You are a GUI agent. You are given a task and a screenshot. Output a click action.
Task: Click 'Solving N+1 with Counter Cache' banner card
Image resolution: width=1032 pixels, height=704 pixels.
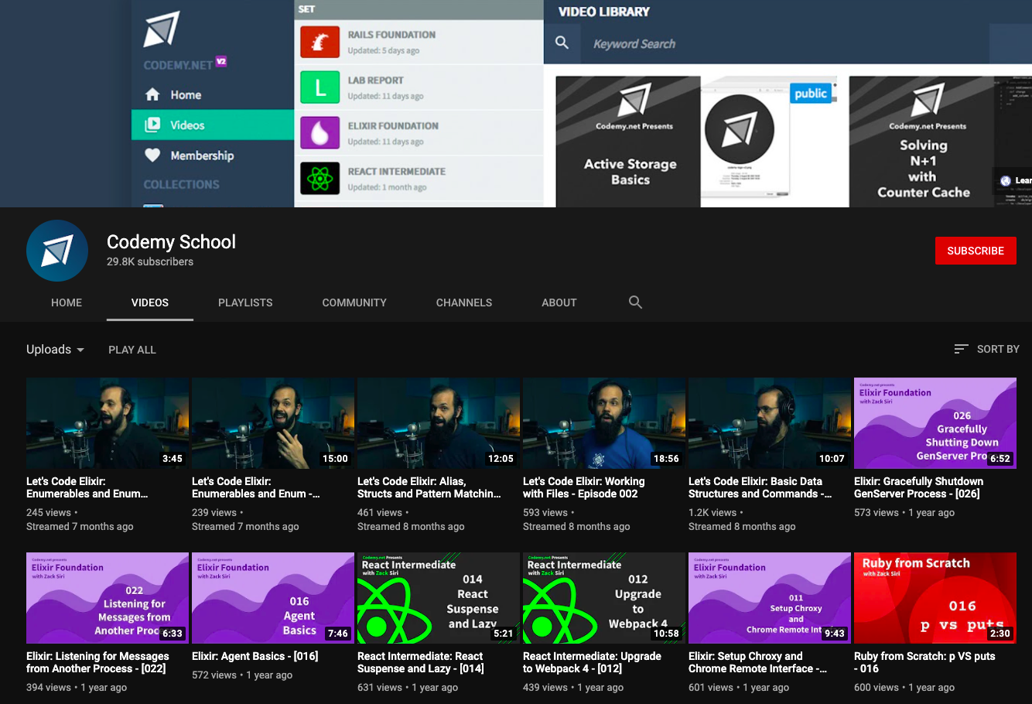[x=922, y=141]
